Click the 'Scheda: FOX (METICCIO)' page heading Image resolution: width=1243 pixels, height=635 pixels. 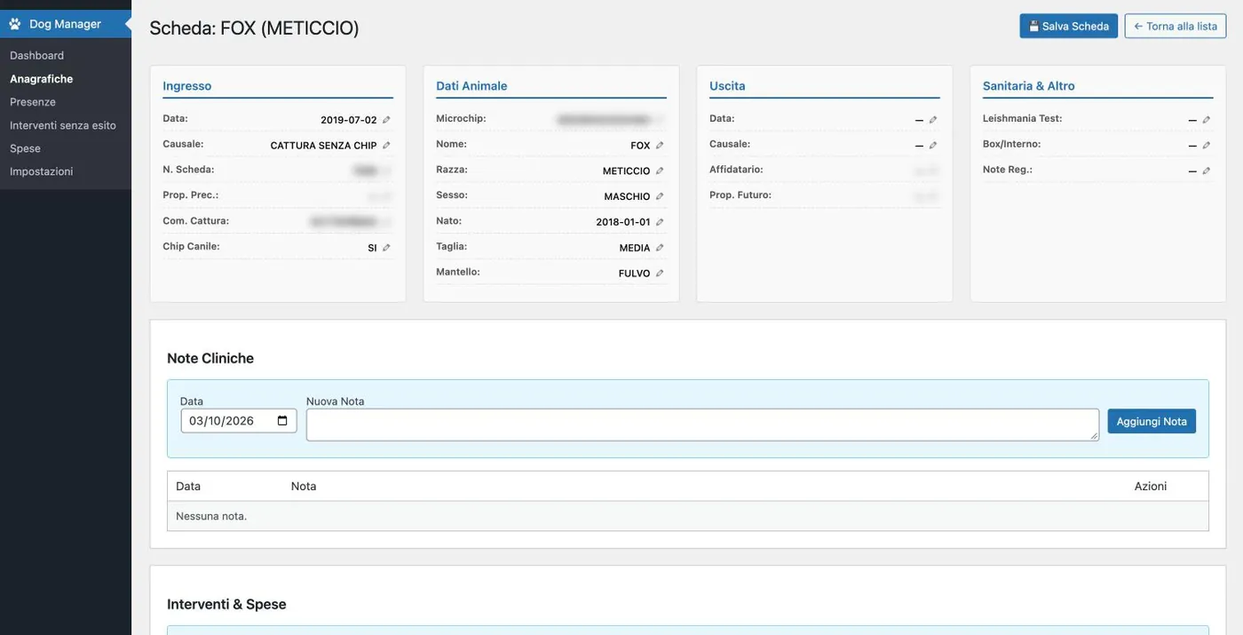(x=254, y=28)
